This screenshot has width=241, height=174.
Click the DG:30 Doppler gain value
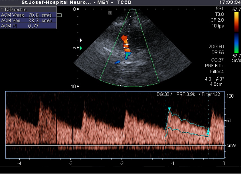pos(163,94)
